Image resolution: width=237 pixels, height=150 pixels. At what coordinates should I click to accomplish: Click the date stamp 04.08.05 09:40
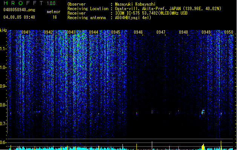click(19, 17)
